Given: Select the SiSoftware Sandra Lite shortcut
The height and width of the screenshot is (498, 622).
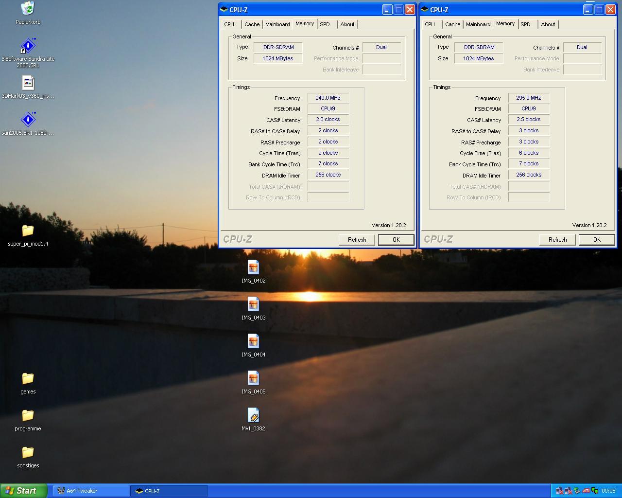Looking at the screenshot, I should click(28, 46).
